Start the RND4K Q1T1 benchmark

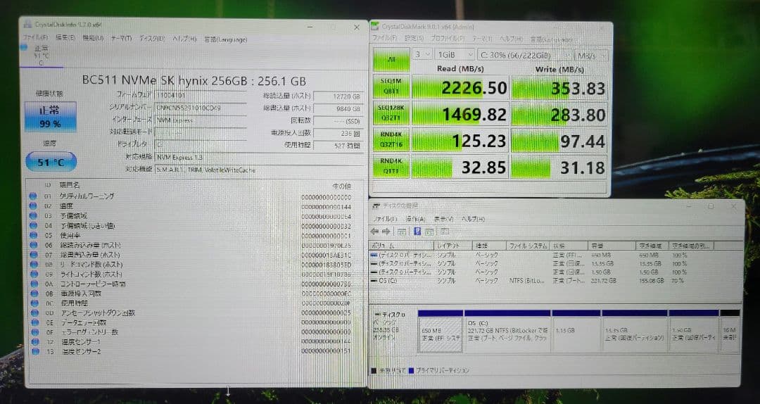(391, 167)
